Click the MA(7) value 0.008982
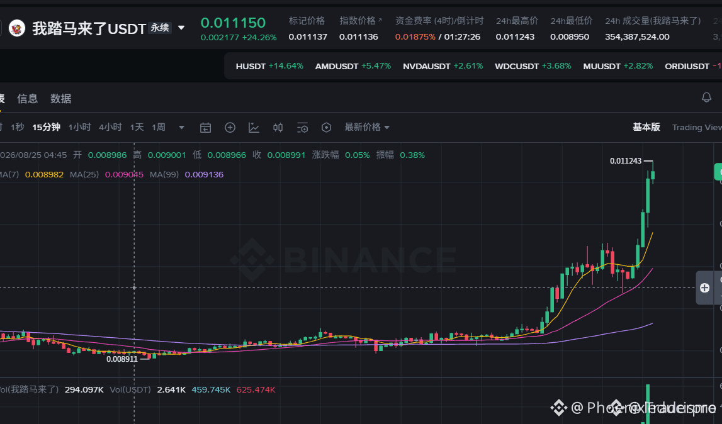This screenshot has height=424, width=722. coord(44,174)
